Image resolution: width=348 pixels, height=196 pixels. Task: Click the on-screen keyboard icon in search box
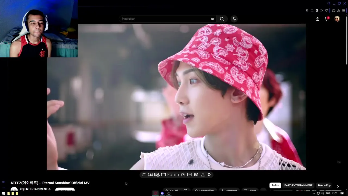pyautogui.click(x=212, y=19)
